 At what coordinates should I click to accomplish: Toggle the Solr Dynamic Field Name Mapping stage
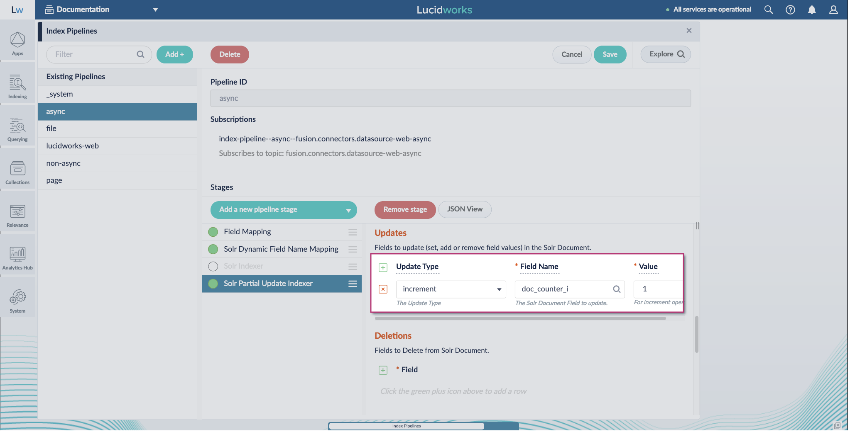coord(213,249)
